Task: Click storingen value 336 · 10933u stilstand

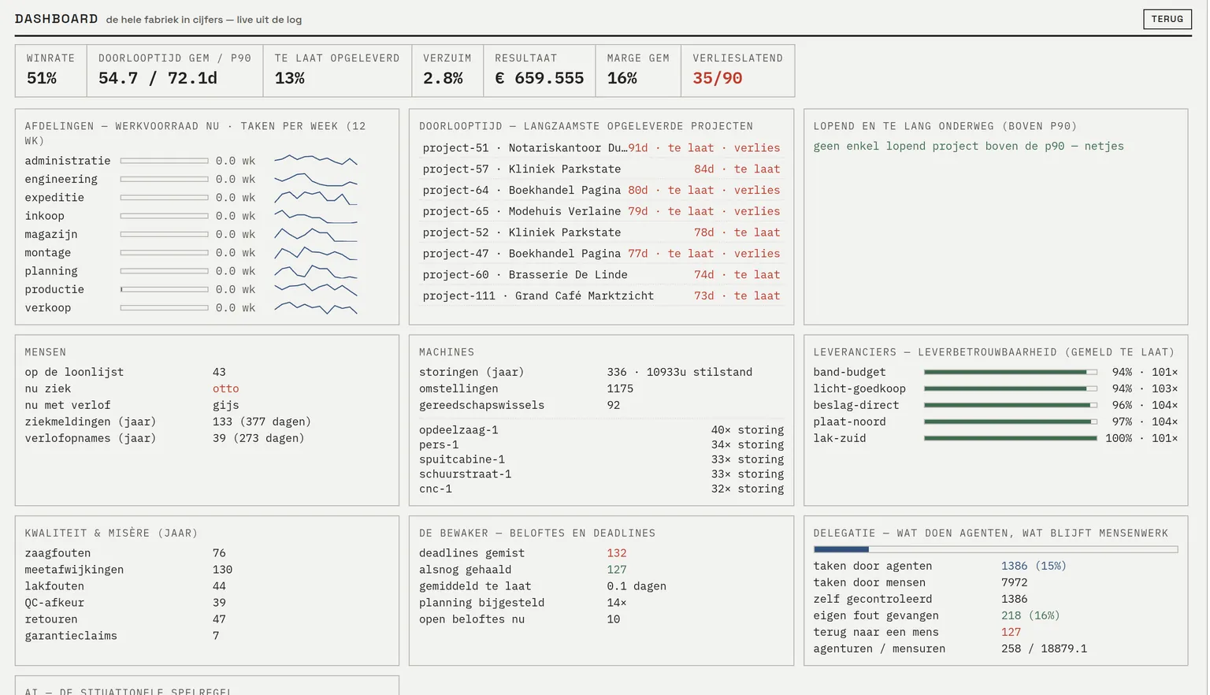Action: [680, 372]
